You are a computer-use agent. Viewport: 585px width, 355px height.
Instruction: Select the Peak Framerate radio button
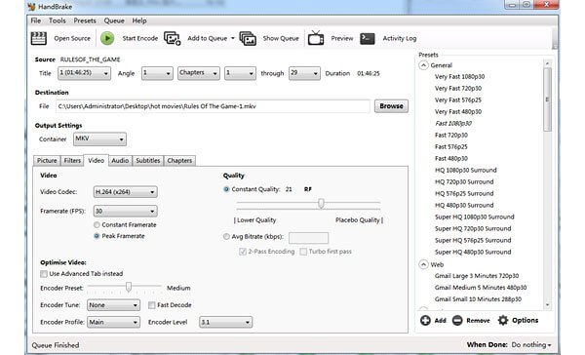(97, 236)
